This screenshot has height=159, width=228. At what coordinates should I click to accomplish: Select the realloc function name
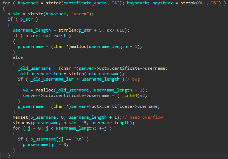pos(45,90)
